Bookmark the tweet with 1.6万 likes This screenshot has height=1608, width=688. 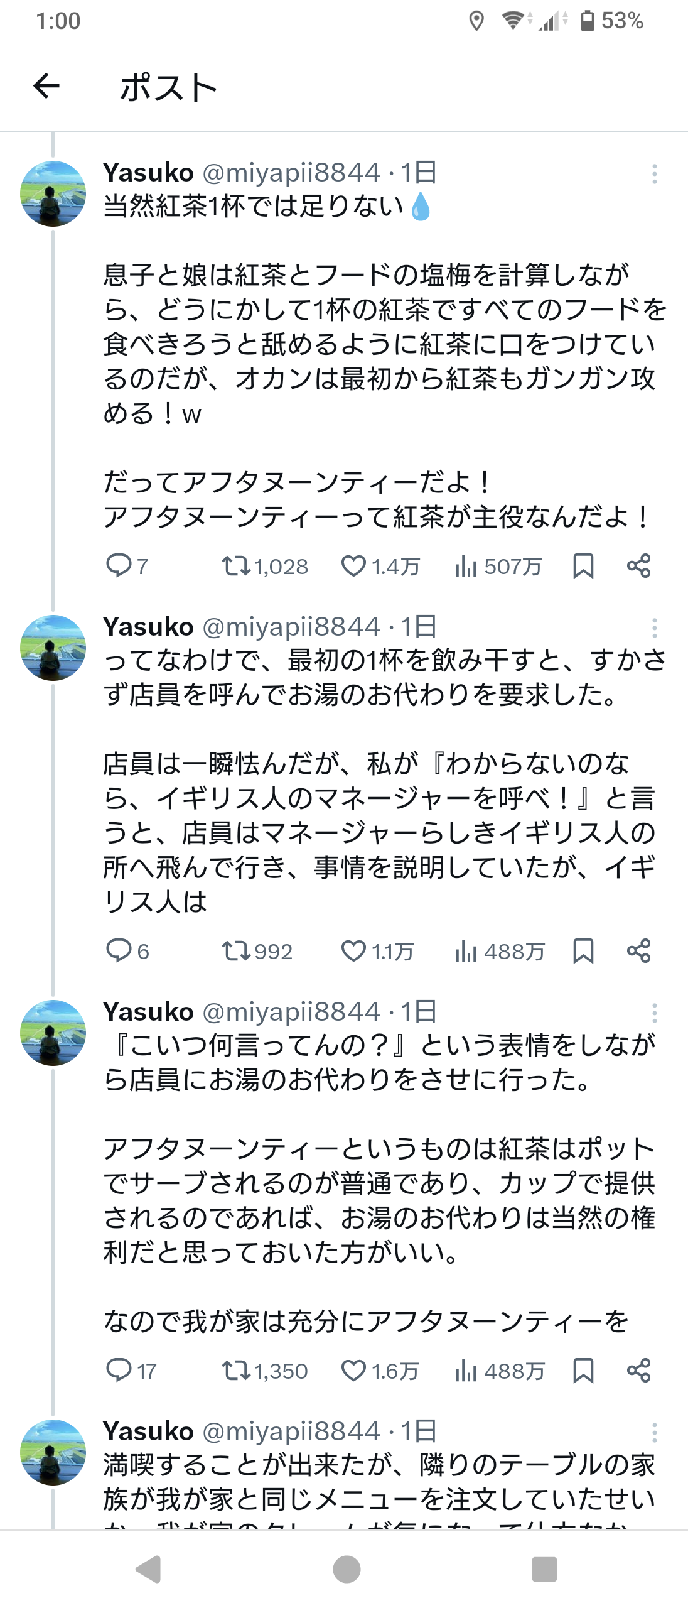(x=583, y=1370)
